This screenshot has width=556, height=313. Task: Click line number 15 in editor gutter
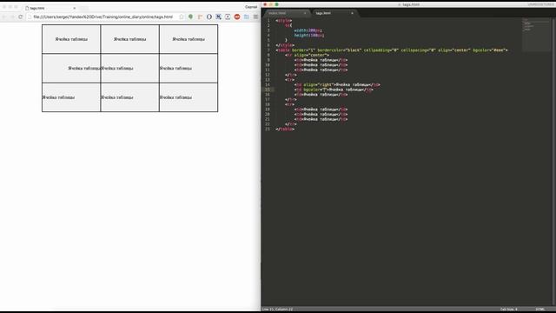[268, 90]
